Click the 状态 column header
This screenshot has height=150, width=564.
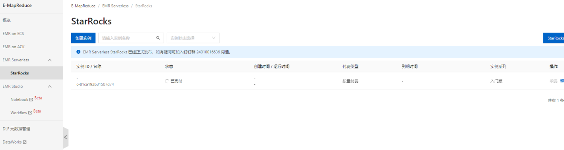[x=169, y=66]
